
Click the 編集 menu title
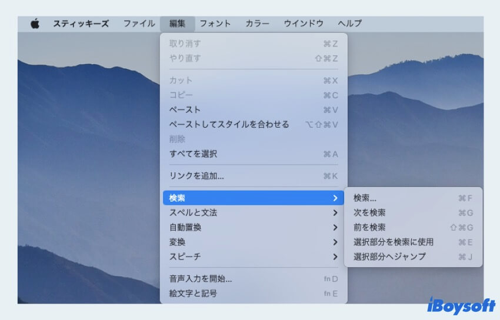[x=177, y=24]
